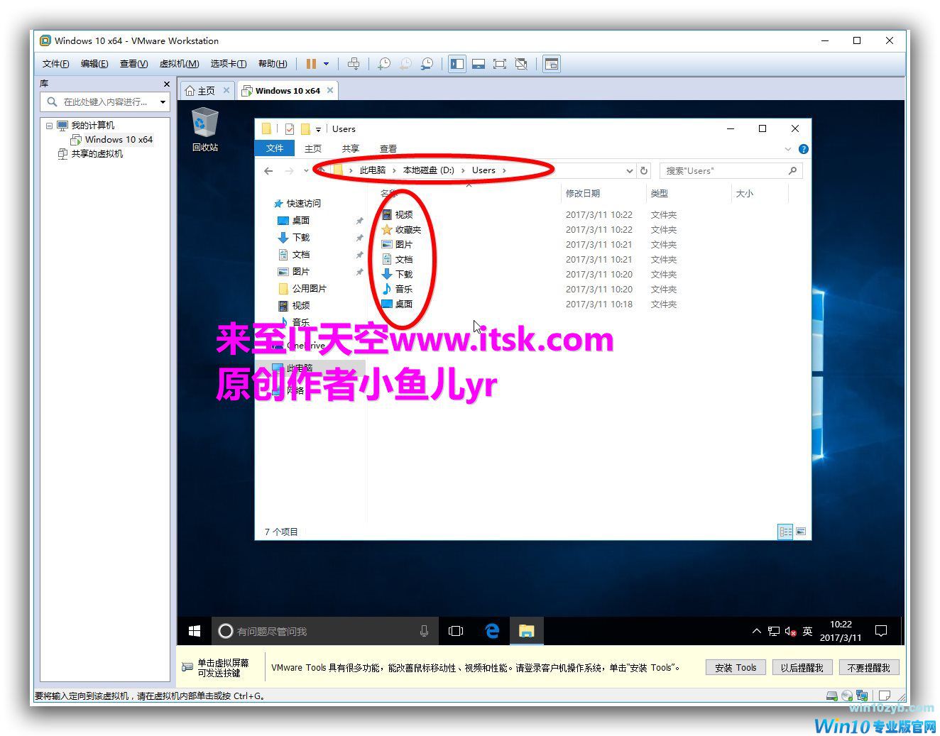Open the Start menu in the guest
This screenshot has height=736, width=940.
click(195, 630)
